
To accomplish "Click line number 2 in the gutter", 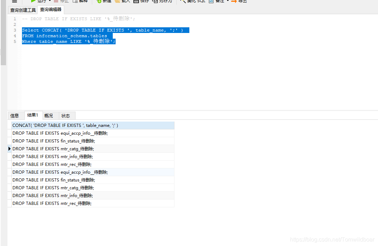I will click(15, 24).
